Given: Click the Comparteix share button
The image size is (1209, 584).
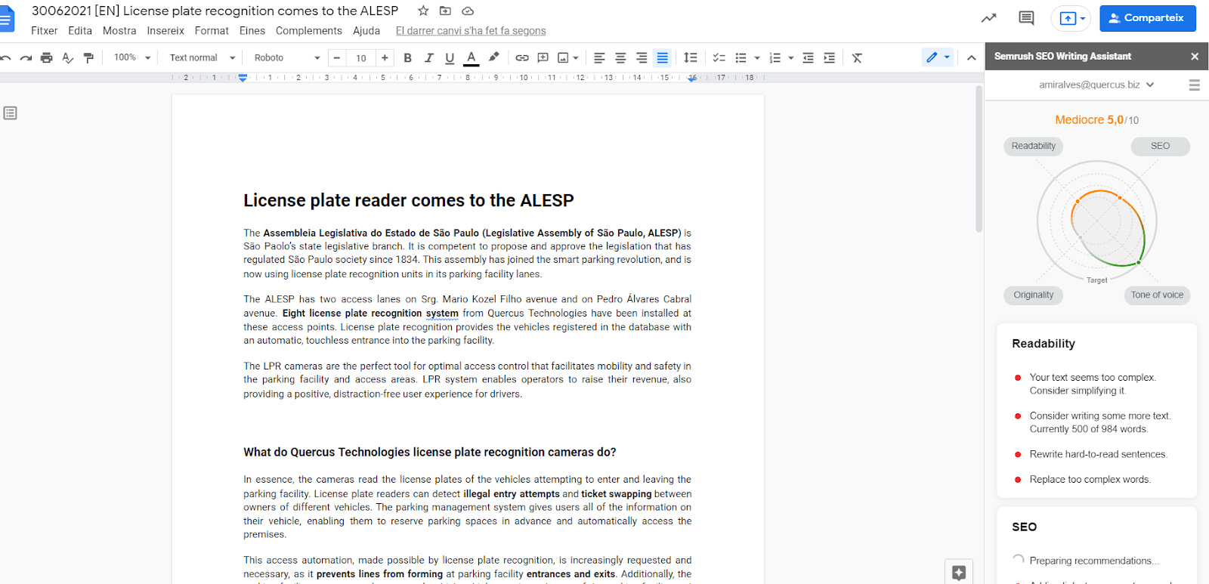Looking at the screenshot, I should [1148, 18].
